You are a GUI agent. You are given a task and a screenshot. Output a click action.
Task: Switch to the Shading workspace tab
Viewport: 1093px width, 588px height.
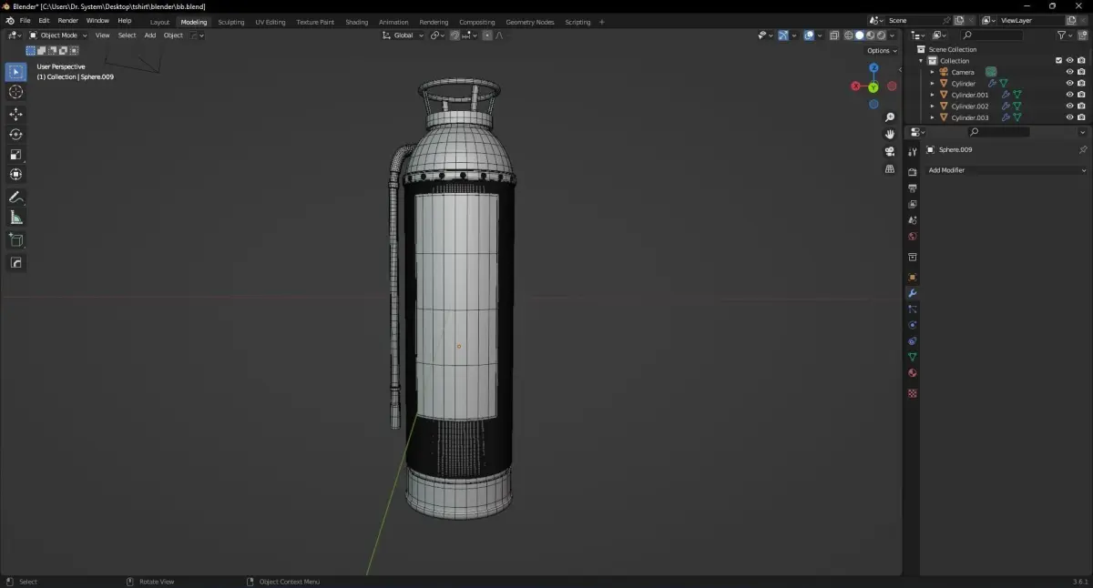pos(357,22)
